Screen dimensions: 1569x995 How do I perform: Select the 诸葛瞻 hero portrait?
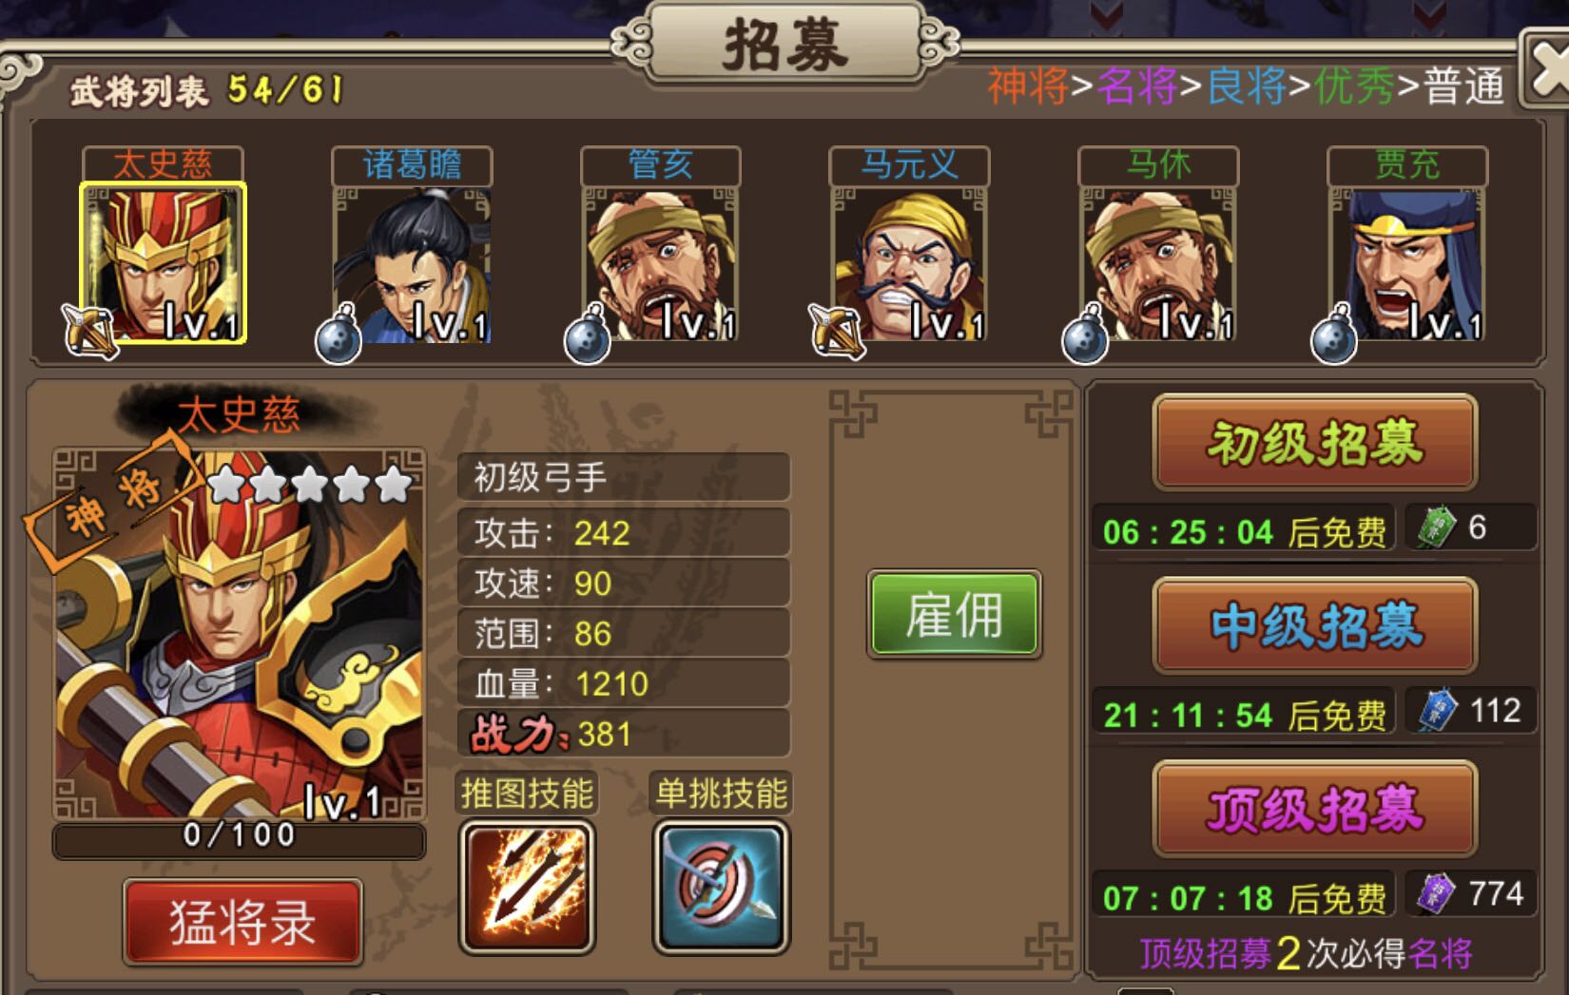click(x=412, y=263)
